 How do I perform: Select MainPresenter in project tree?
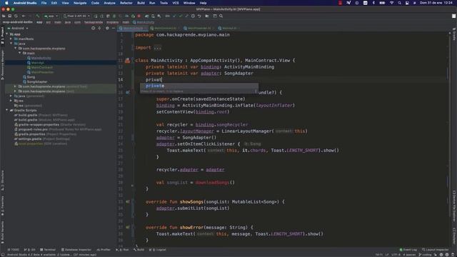[x=41, y=72]
